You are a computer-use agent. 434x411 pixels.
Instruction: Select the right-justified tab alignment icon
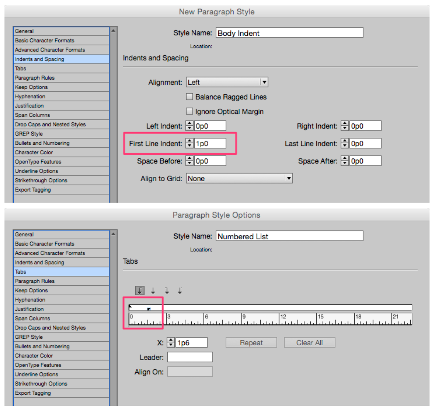pos(167,291)
